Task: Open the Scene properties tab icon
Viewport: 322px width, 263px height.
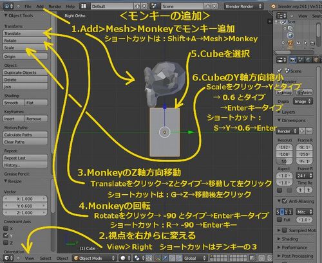Action: 301,60
